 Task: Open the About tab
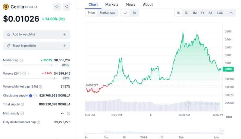tap(148, 5)
